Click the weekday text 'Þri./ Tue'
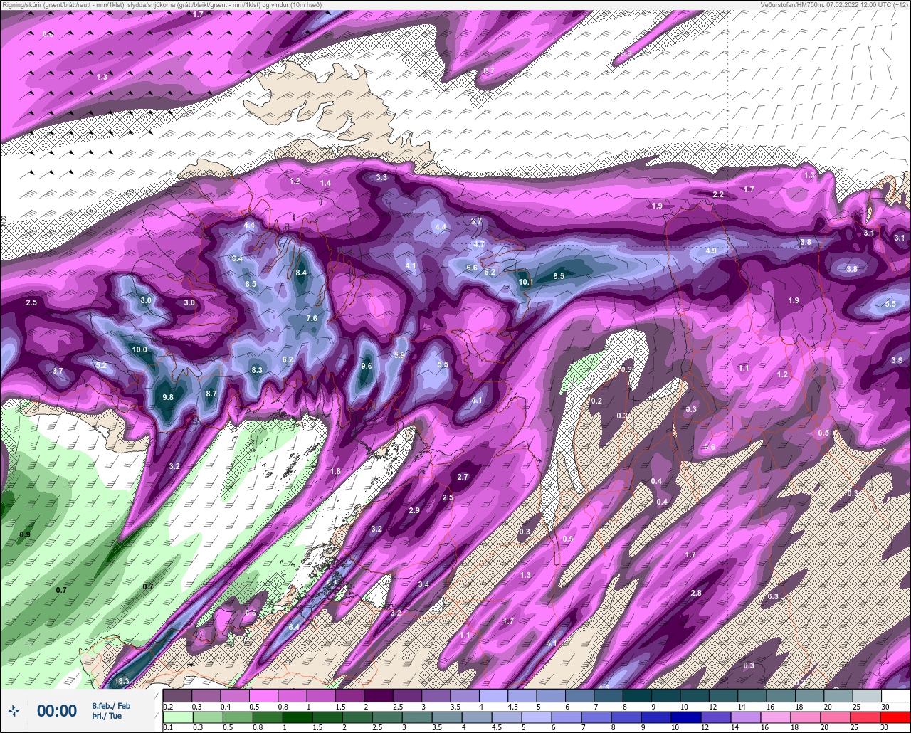Screen dimensions: 911x733 tap(107, 716)
